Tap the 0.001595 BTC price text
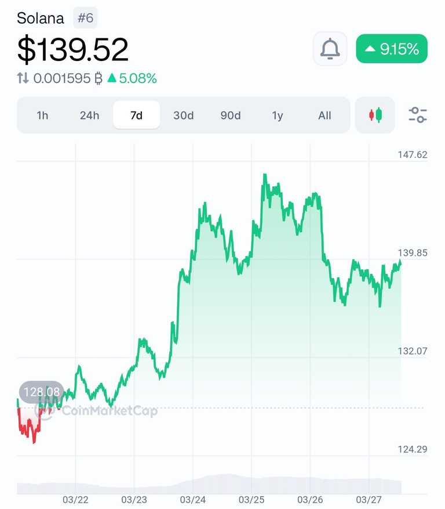Viewport: 445px width, 509px height. (68, 78)
